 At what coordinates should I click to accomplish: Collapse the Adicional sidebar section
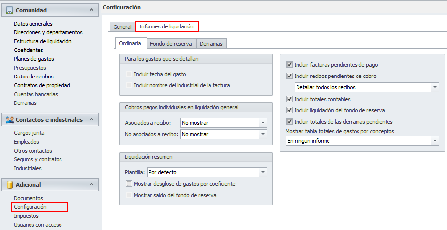tap(90, 185)
